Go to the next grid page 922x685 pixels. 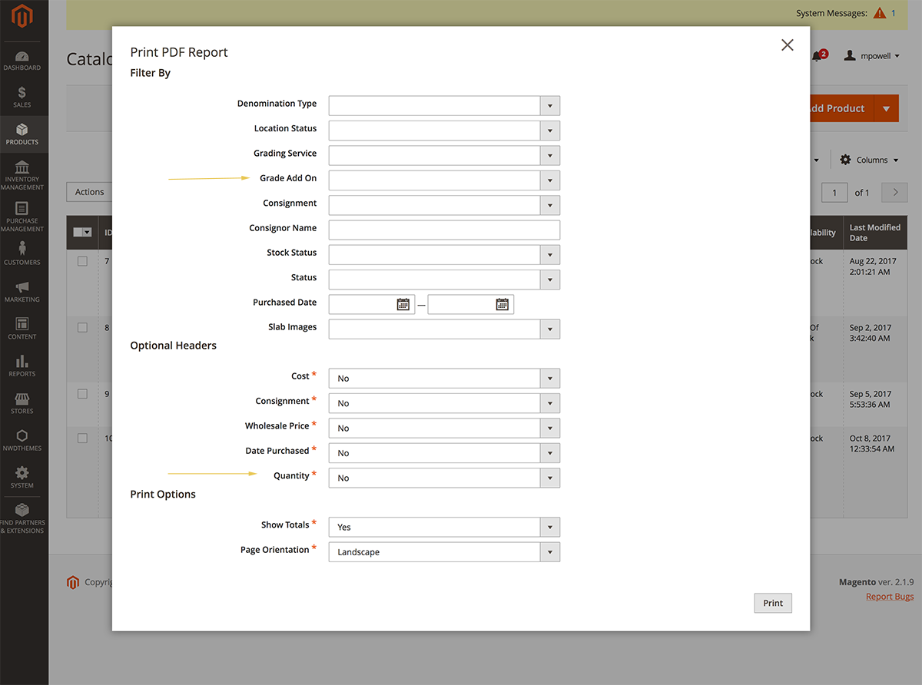tap(895, 192)
